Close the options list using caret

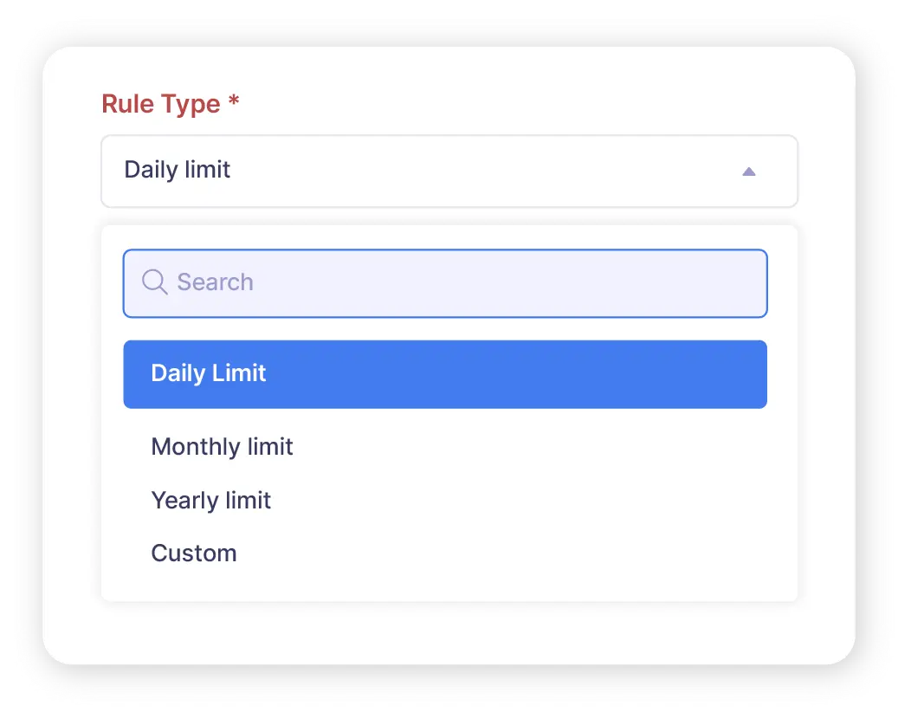749,172
